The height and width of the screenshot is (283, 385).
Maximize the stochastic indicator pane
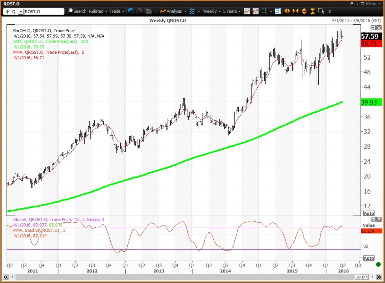373,219
